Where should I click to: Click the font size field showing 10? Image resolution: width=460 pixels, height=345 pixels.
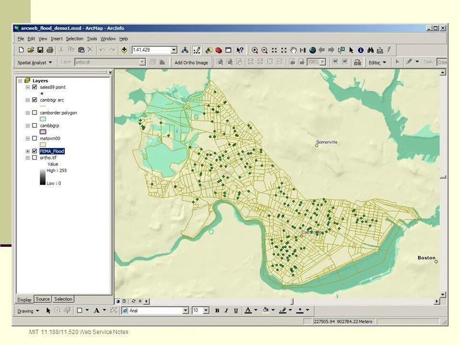click(x=197, y=310)
